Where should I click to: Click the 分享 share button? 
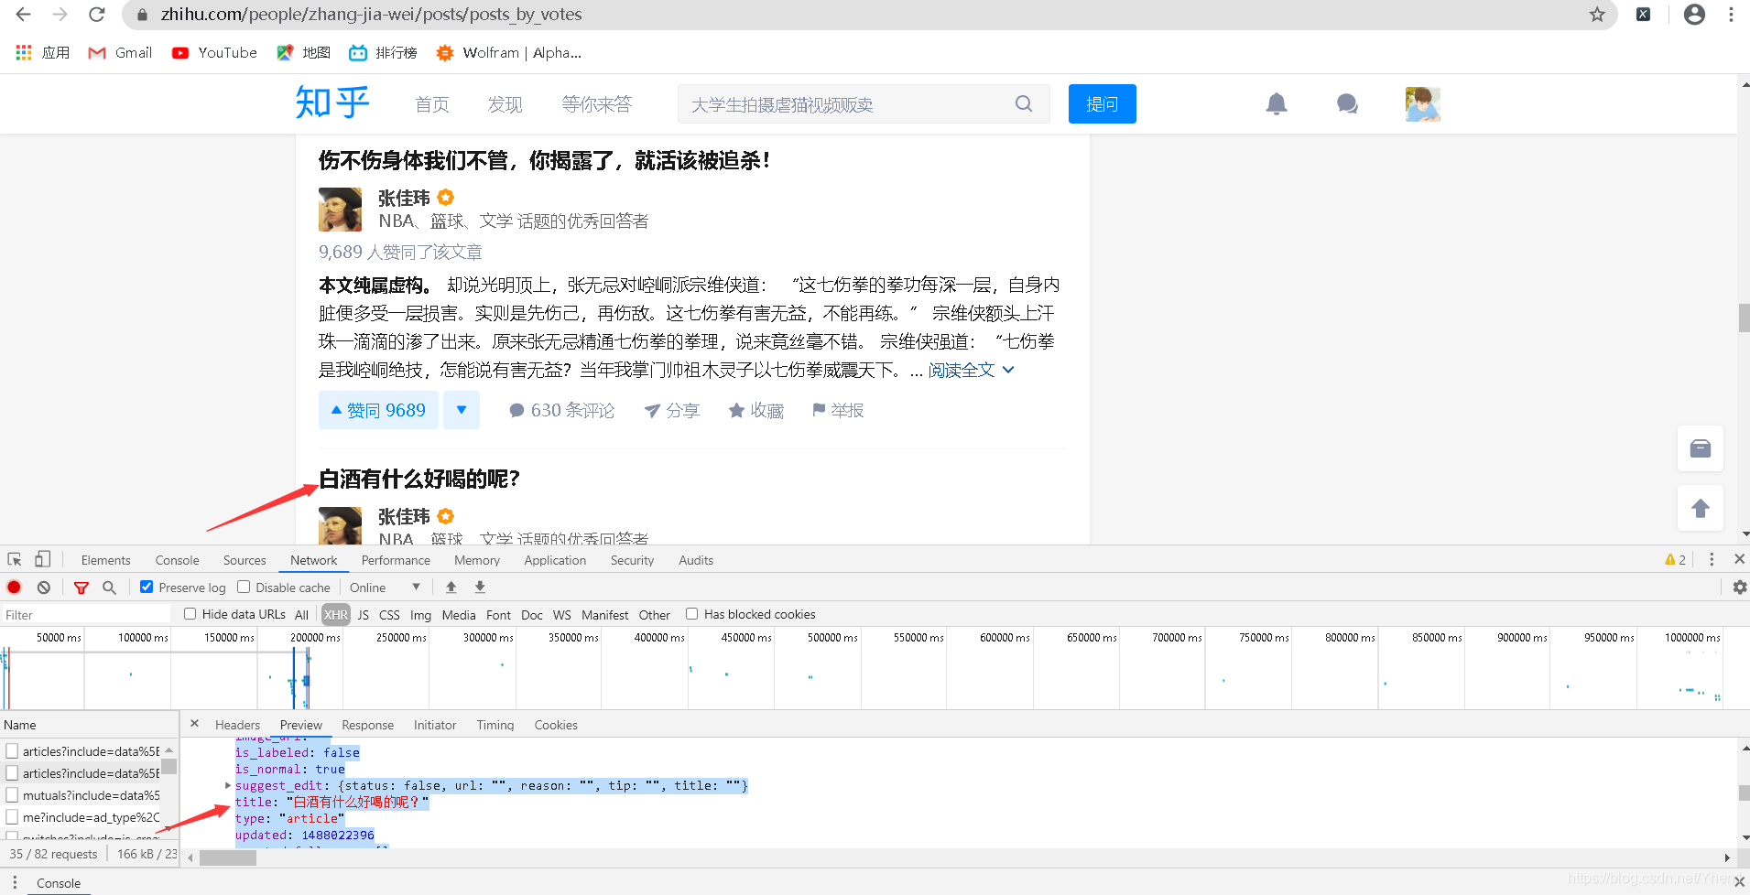(x=672, y=411)
